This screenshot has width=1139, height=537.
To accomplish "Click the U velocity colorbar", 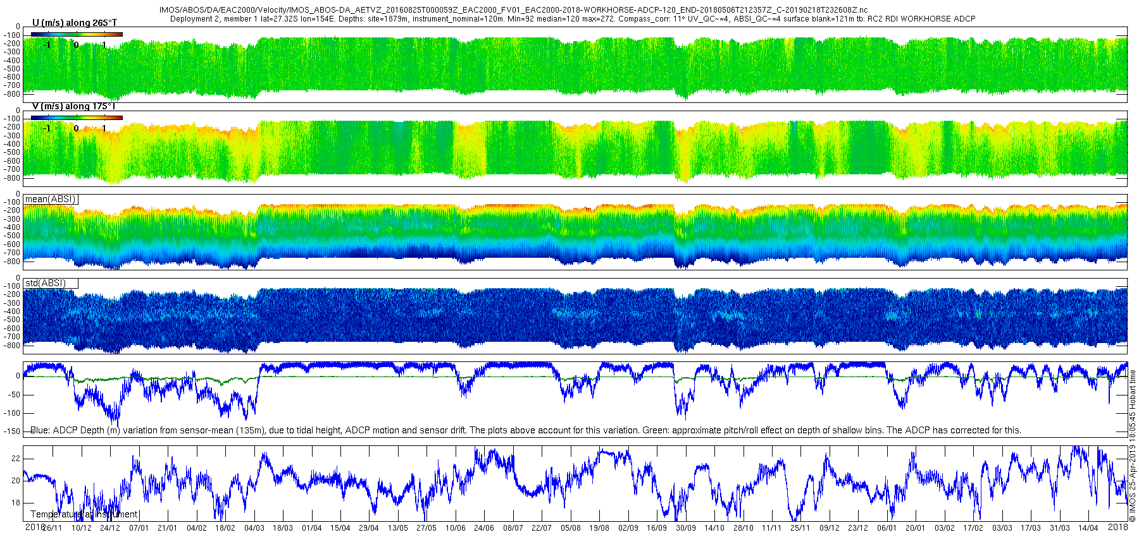I will (77, 34).
